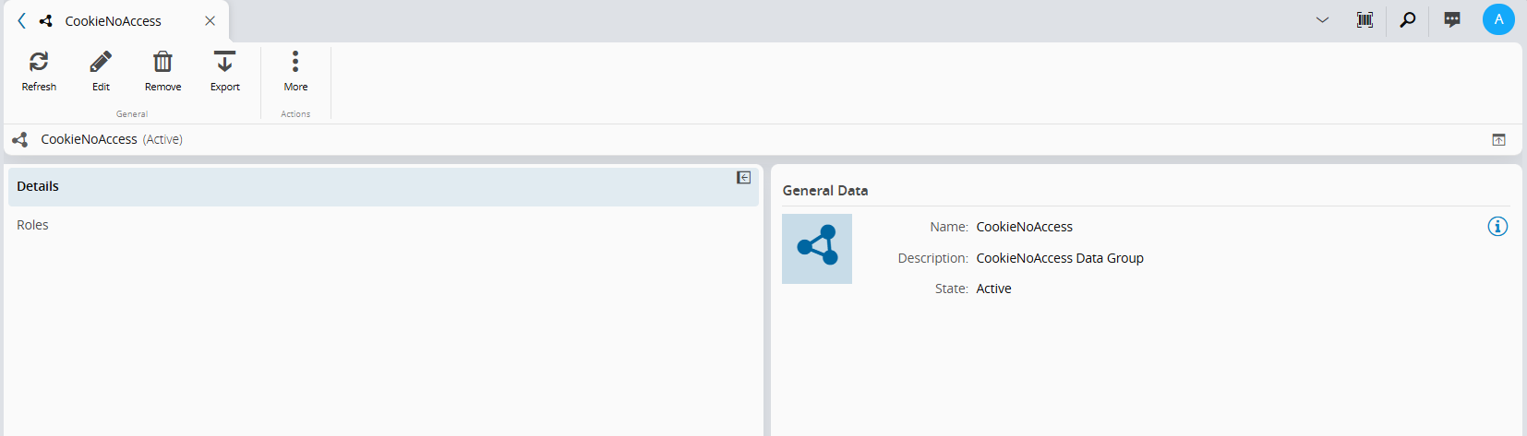Select the CookieNoAccess tab

(x=113, y=20)
